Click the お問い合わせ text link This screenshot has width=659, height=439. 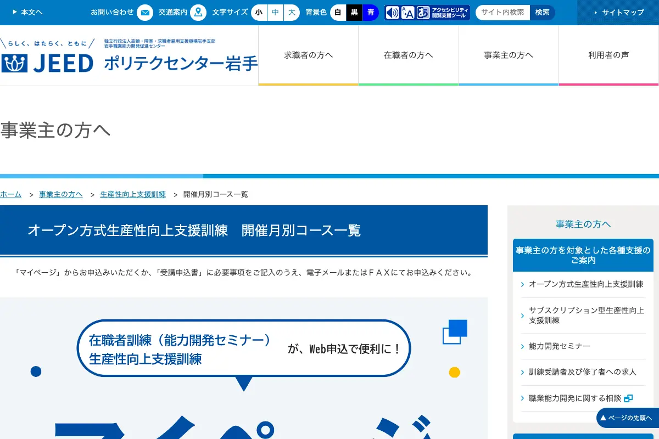[112, 12]
